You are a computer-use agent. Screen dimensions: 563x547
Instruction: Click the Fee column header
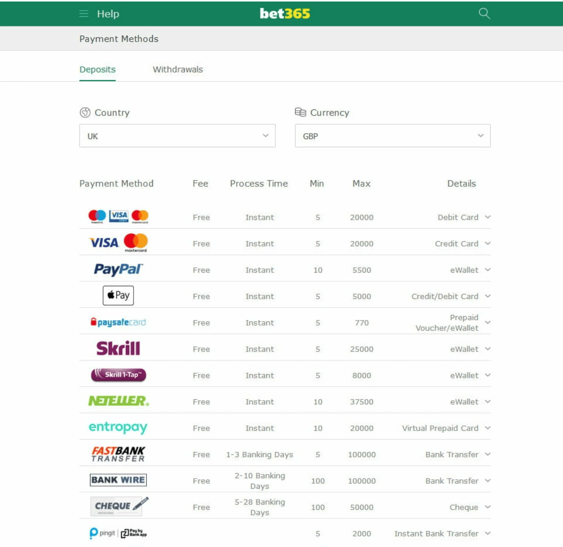[x=200, y=184]
